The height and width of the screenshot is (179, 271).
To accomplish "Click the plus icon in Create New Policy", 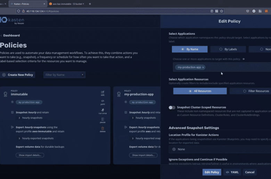I will [x=4, y=75].
